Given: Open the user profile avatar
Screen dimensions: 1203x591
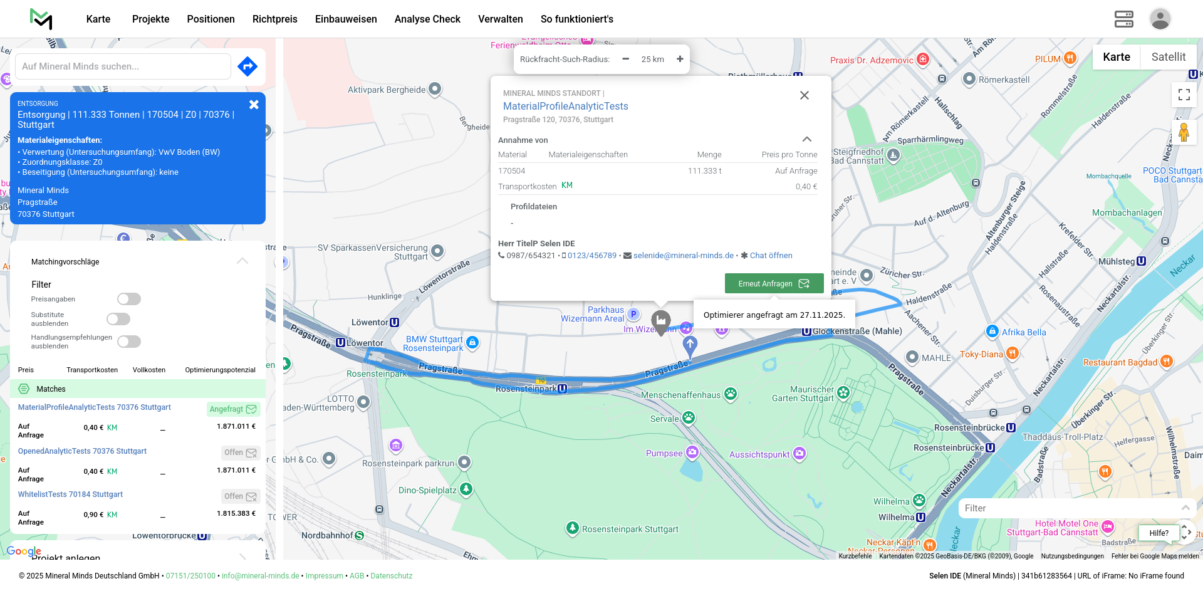Looking at the screenshot, I should [x=1160, y=19].
